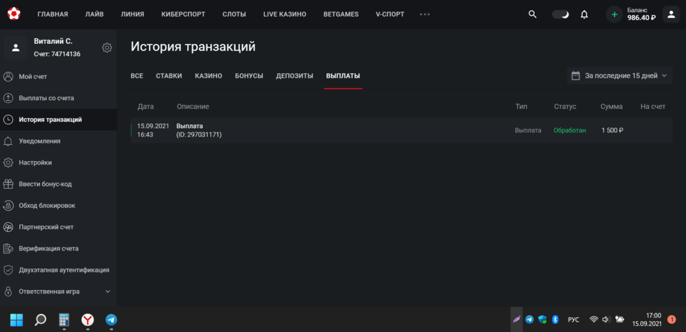Switch to the СТАВКИ tab
Screen dimensions: 686x332
[x=169, y=75]
